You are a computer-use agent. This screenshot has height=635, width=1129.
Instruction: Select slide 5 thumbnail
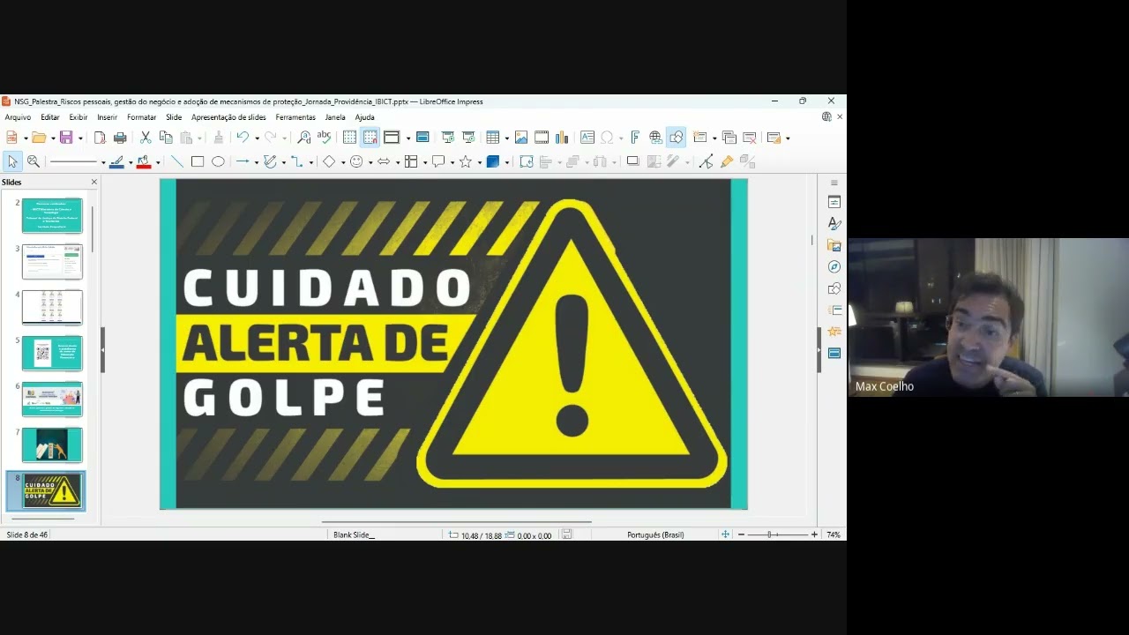(x=52, y=353)
